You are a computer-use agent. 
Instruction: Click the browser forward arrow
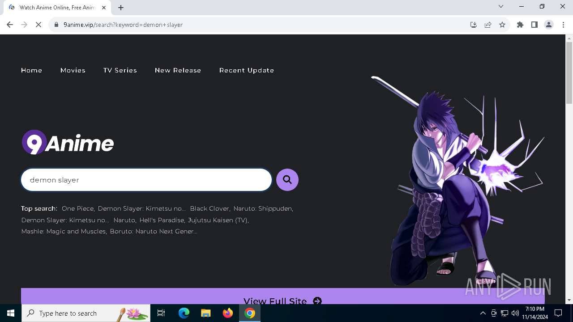click(x=24, y=25)
